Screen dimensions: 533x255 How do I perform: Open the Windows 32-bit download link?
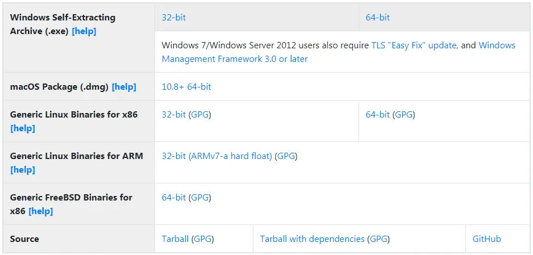point(174,17)
